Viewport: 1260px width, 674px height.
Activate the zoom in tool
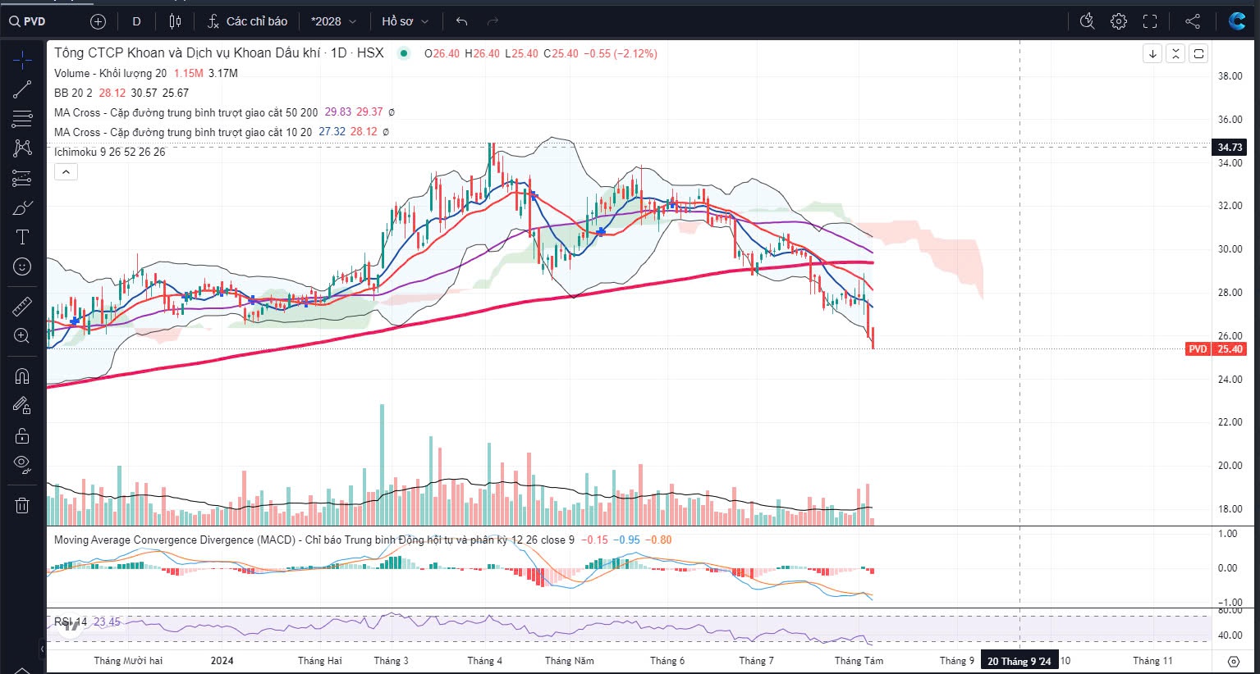22,336
